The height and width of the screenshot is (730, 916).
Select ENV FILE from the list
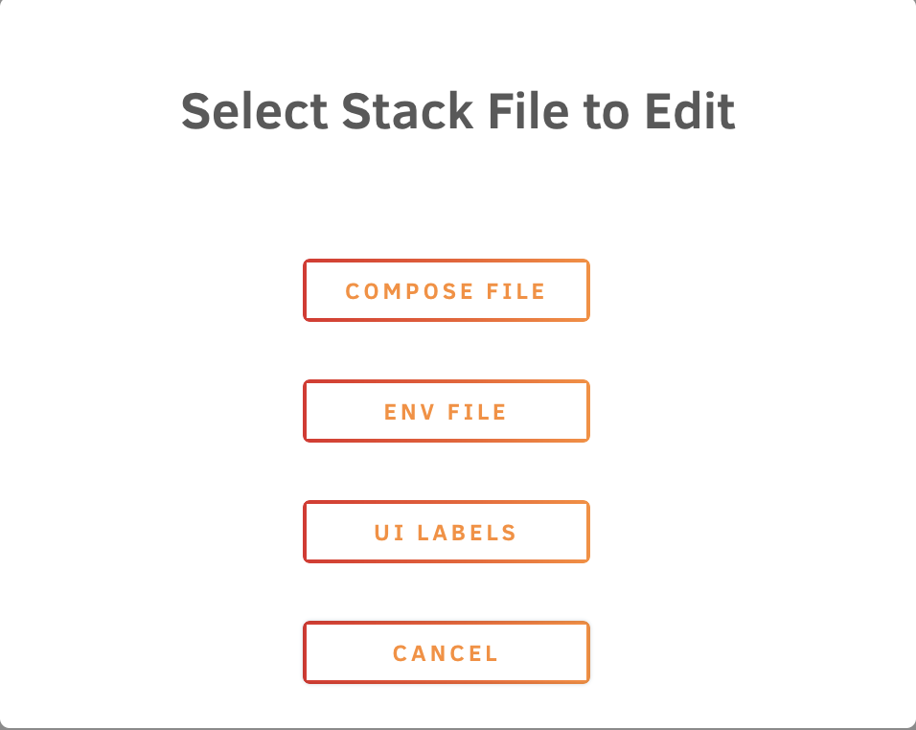point(446,411)
